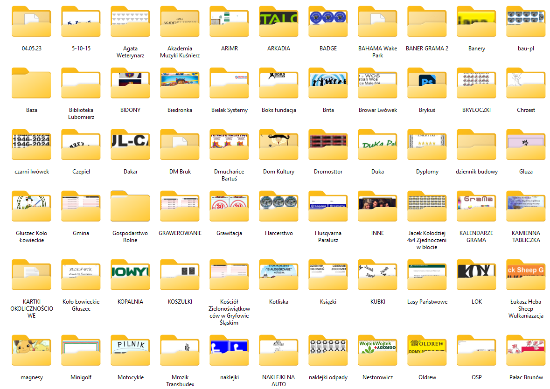Select the GRAWEROWANIE folder icon
This screenshot has height=389, width=550.
(x=180, y=206)
